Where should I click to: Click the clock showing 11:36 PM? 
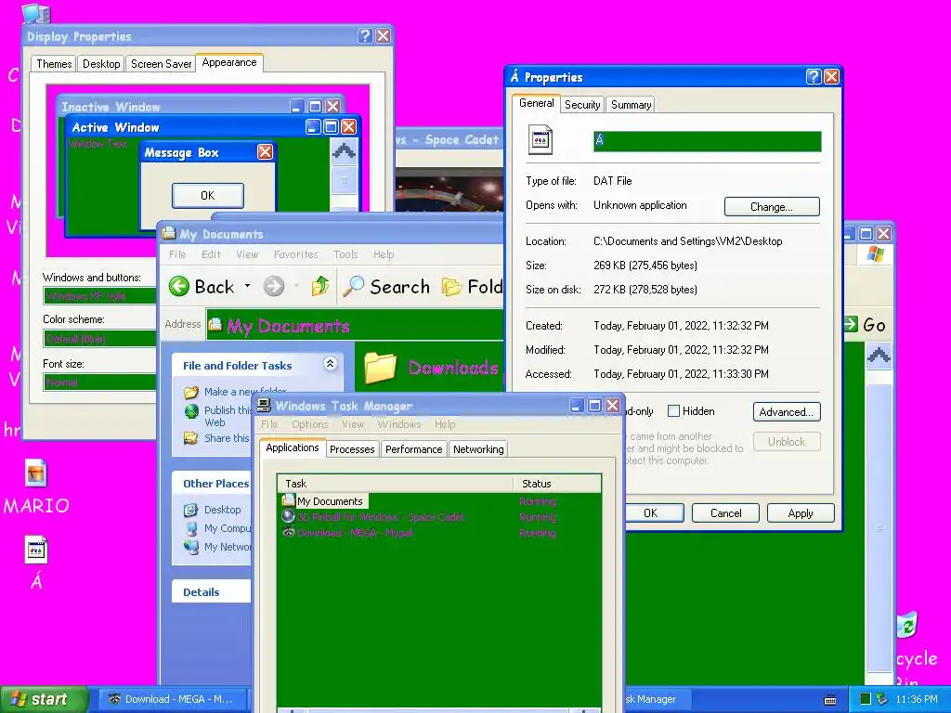tap(916, 699)
